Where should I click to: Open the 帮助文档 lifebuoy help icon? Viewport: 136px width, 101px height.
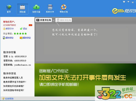[x=64, y=9]
